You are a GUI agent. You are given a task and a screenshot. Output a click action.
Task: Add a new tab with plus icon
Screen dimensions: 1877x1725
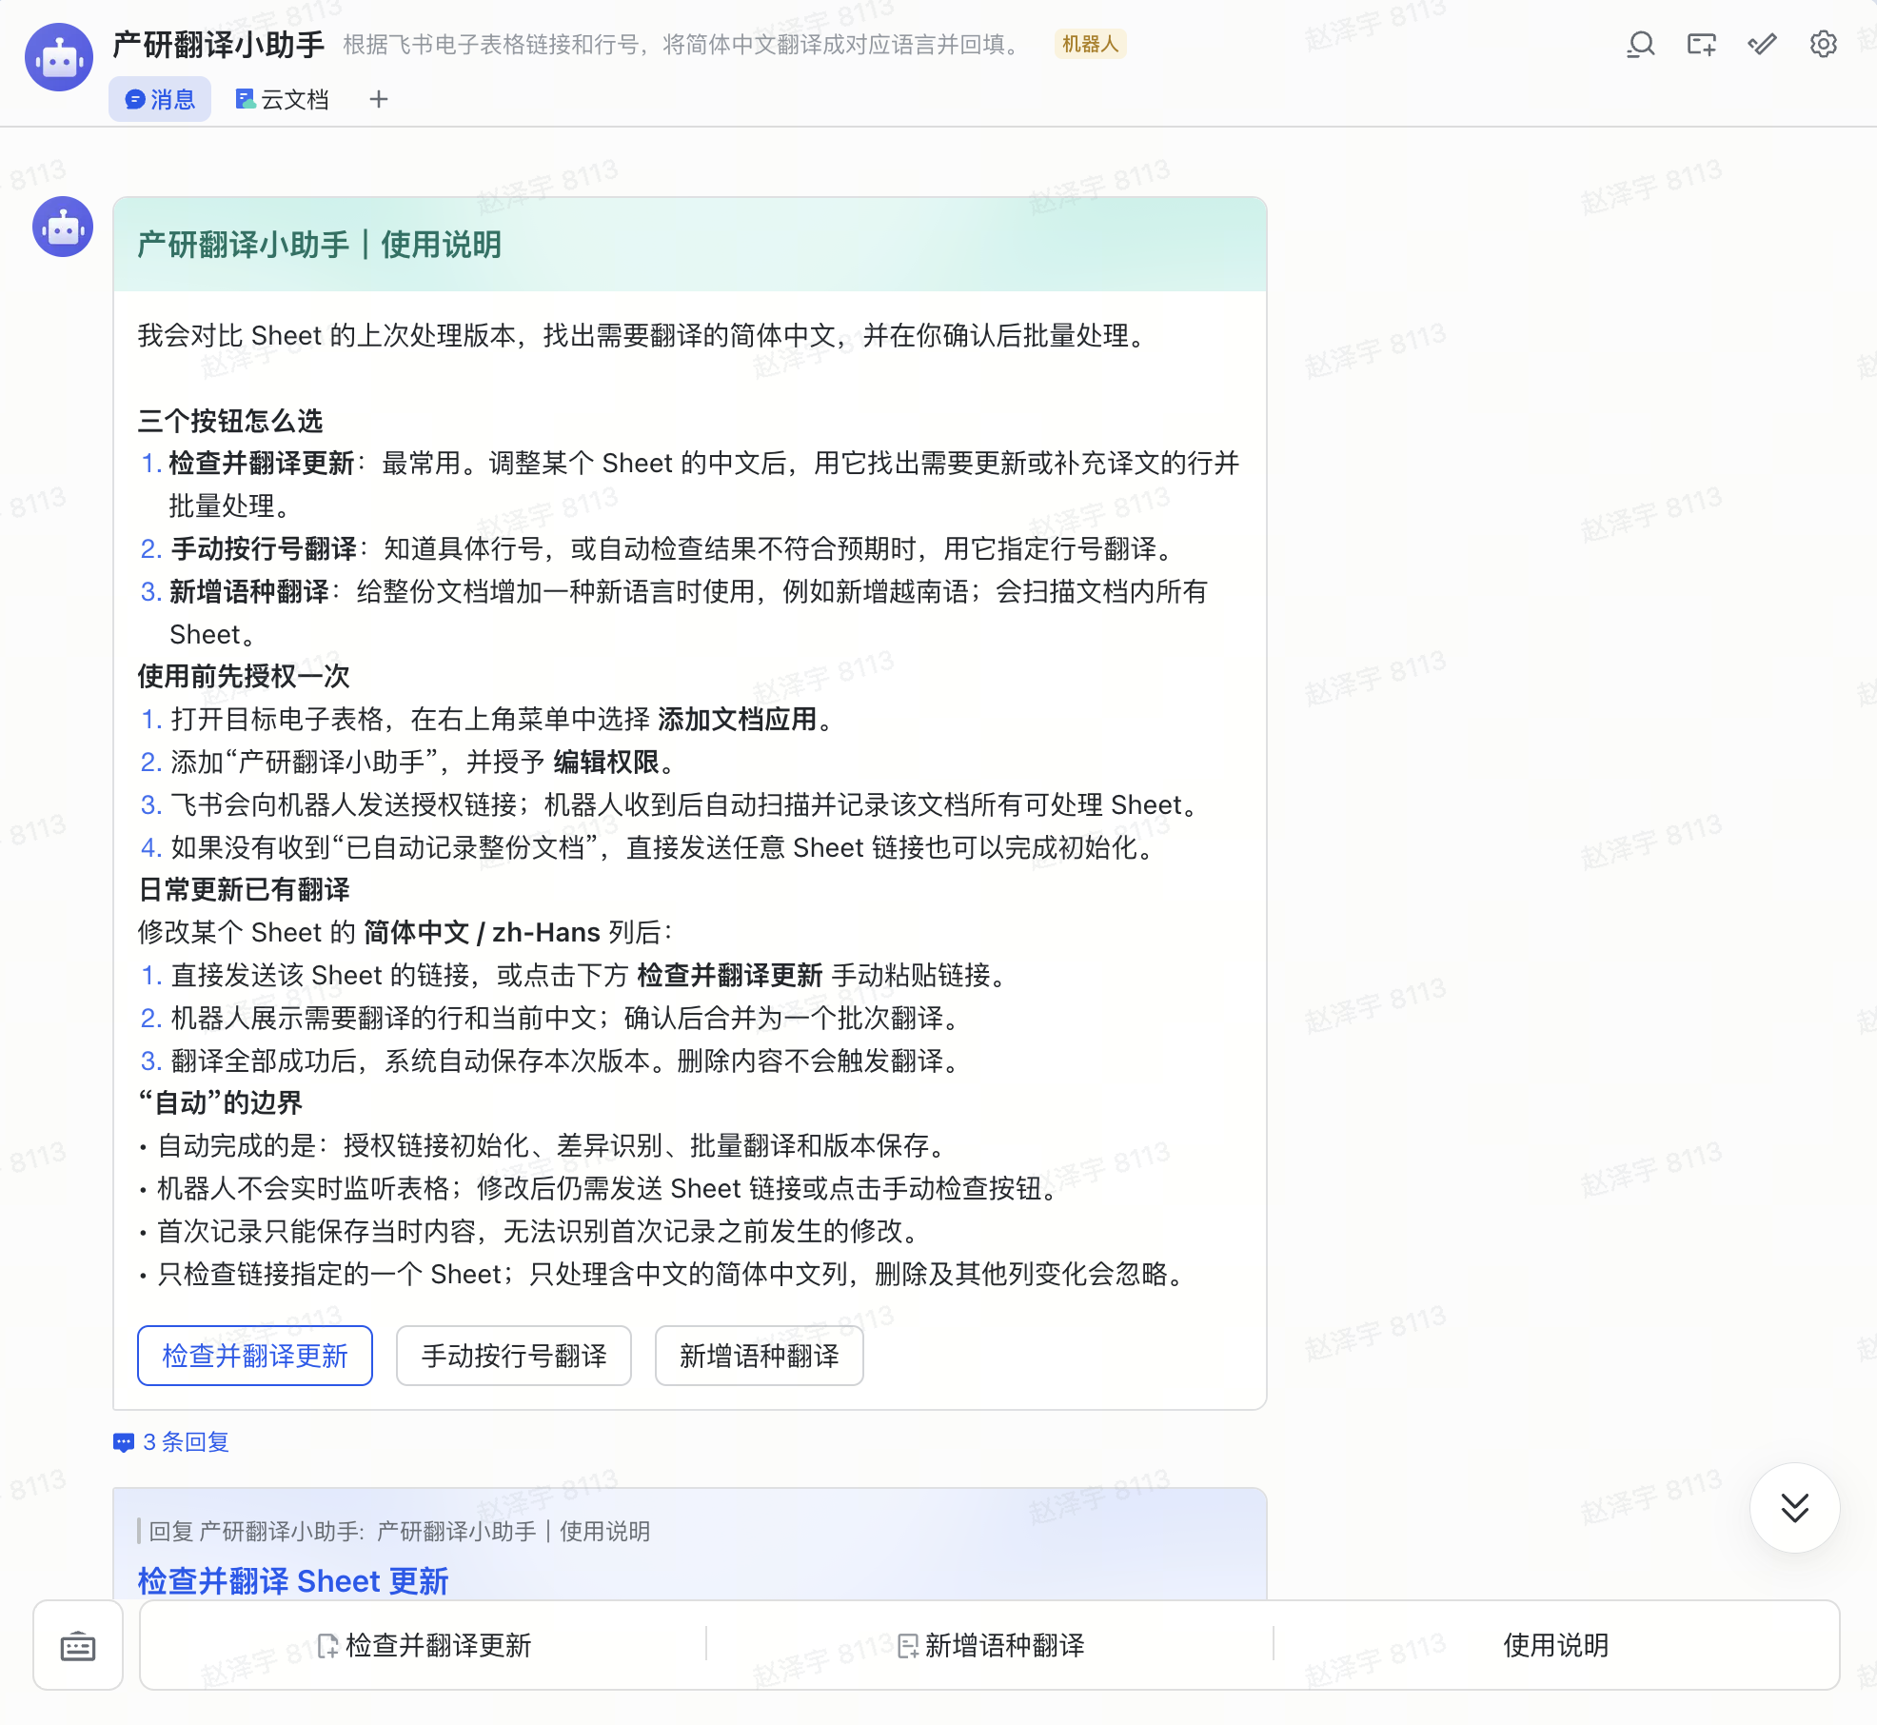tap(379, 99)
